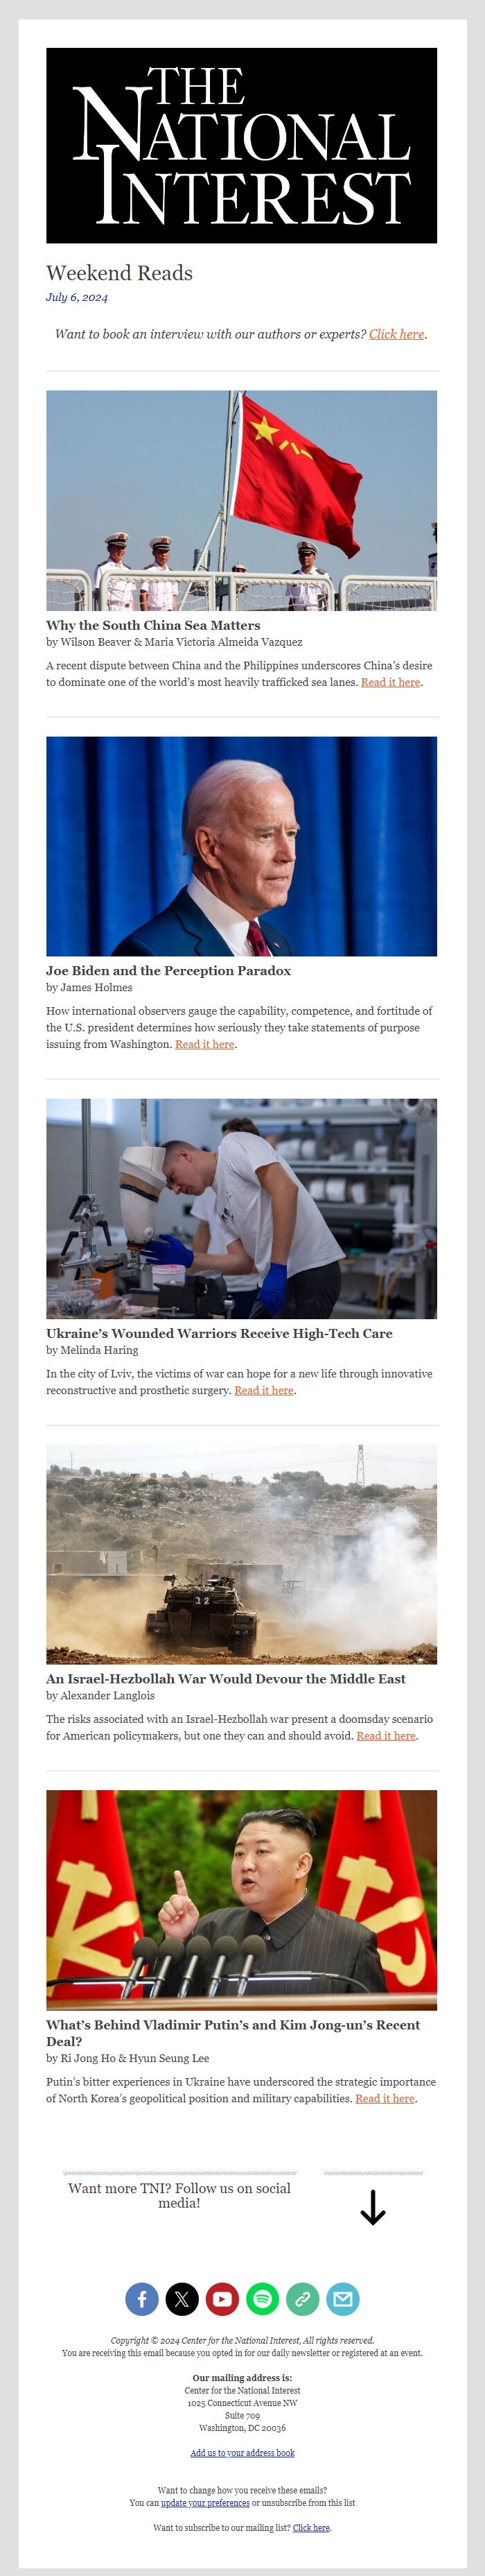Click the black down arrow icon
This screenshot has height=2576, width=485.
[x=372, y=2208]
